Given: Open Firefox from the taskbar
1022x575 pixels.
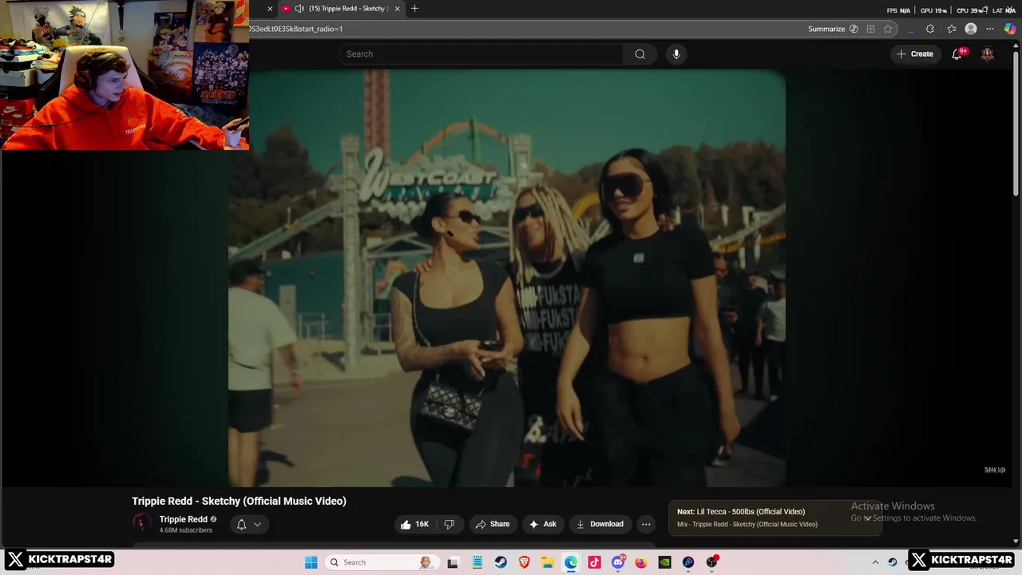Looking at the screenshot, I should tap(641, 562).
